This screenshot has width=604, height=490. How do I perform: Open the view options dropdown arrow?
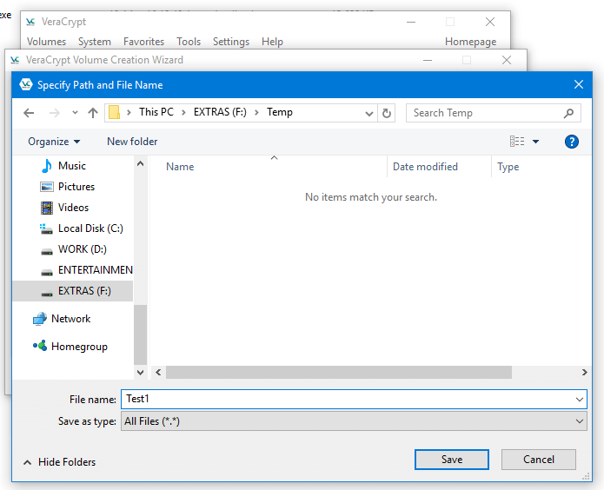tap(535, 142)
